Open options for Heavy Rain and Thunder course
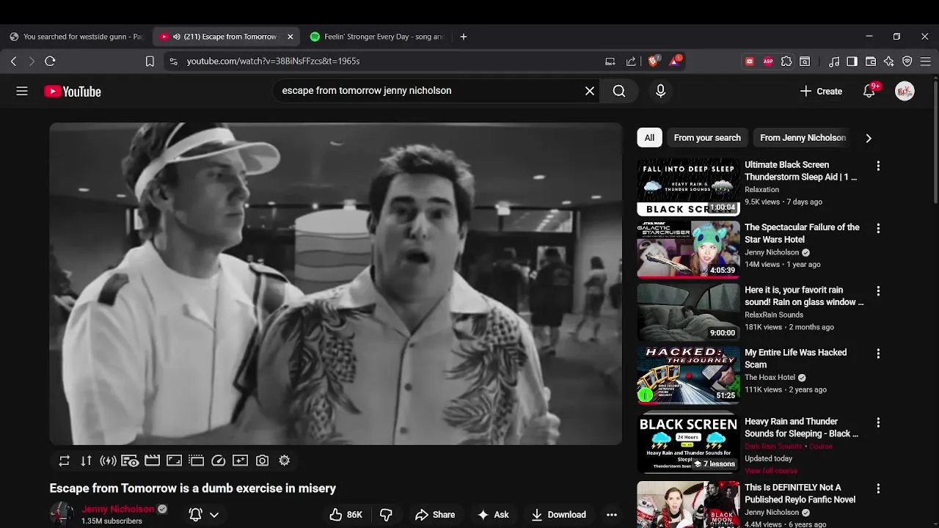The image size is (939, 528). pos(878,422)
